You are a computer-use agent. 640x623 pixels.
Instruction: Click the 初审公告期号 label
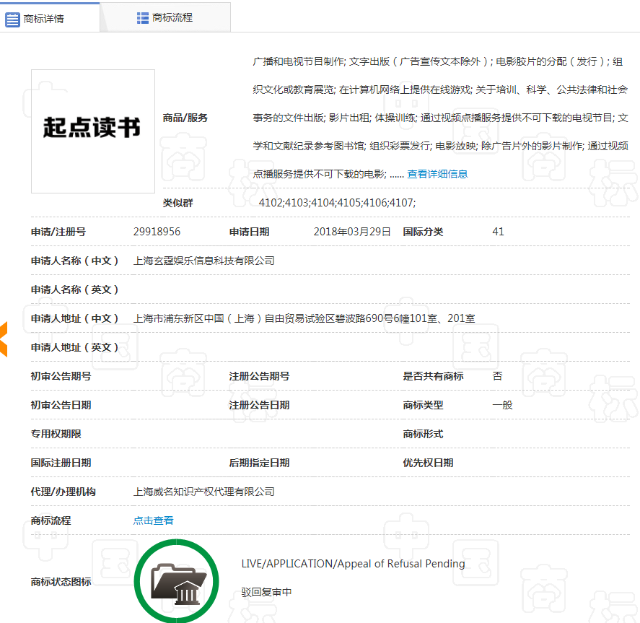pyautogui.click(x=61, y=376)
